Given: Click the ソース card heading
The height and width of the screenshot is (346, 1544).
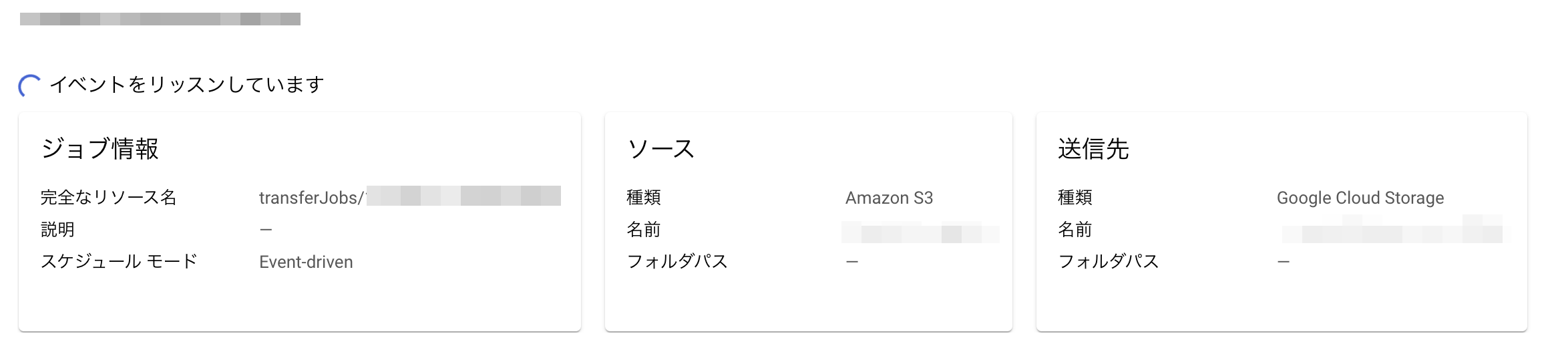Looking at the screenshot, I should click(661, 148).
